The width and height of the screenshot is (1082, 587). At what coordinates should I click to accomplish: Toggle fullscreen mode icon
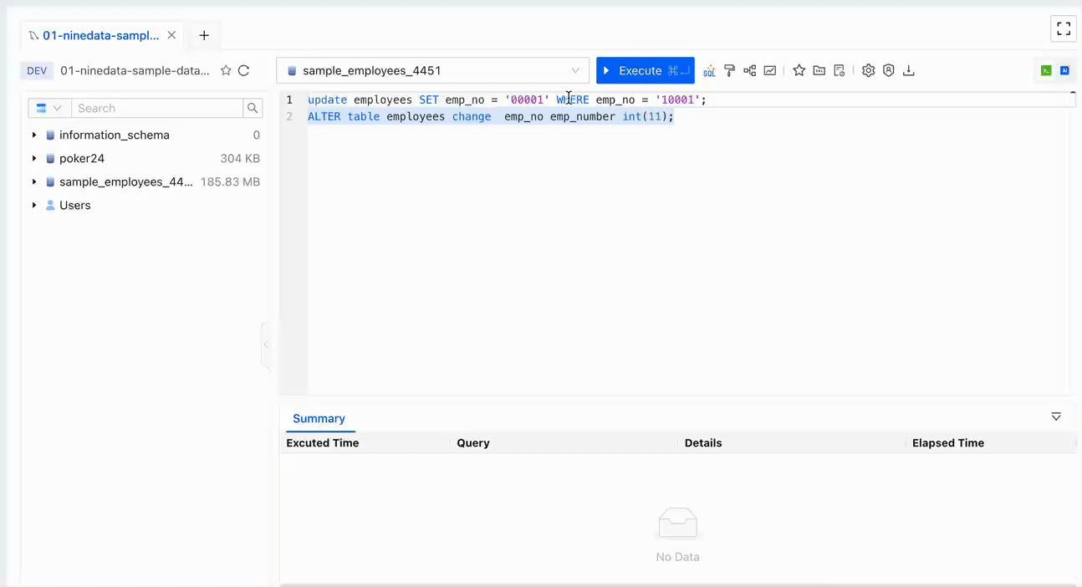(x=1064, y=28)
